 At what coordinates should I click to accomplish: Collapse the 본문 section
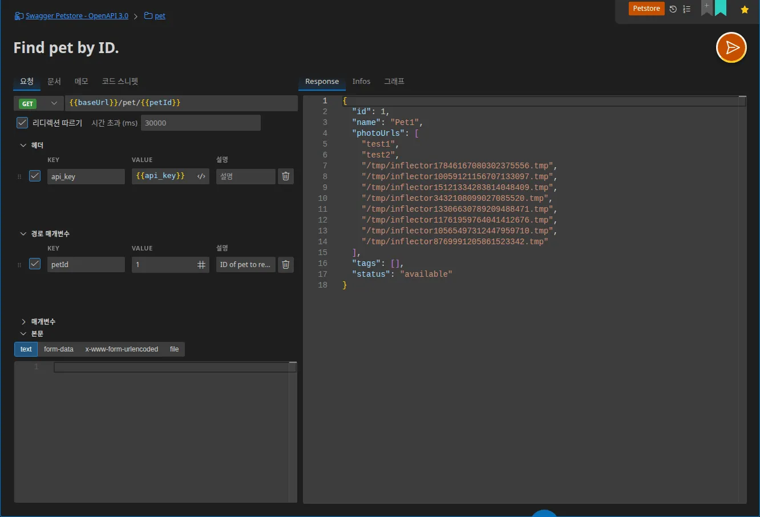tap(23, 334)
